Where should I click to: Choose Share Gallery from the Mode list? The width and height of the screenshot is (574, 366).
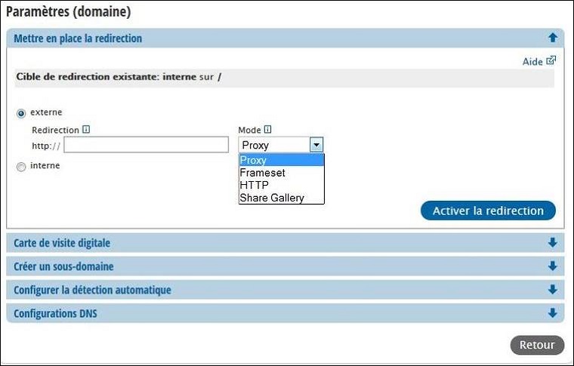[x=282, y=198]
